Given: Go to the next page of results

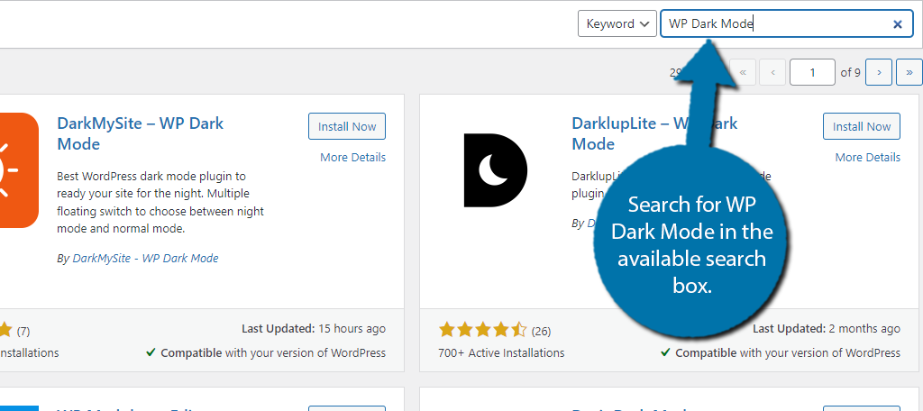Looking at the screenshot, I should 879,72.
